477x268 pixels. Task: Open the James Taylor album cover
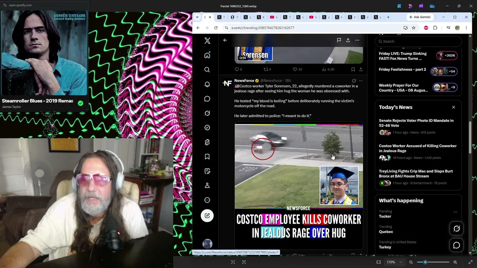(x=44, y=53)
